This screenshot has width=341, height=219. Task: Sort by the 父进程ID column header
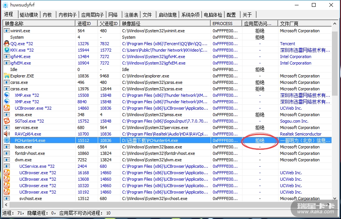(x=109, y=24)
